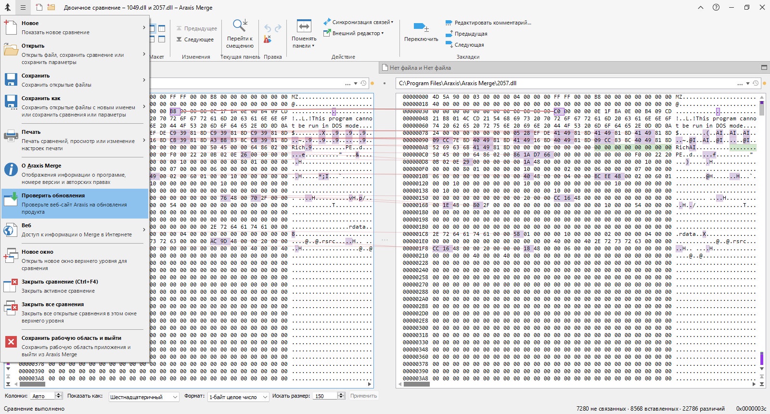Expand Синхронизация связей dropdown
Image resolution: width=770 pixels, height=414 pixels.
(392, 22)
